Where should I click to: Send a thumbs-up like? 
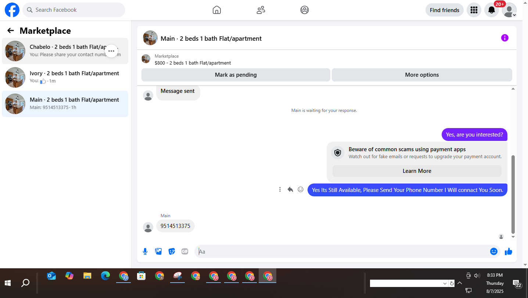[509, 251]
